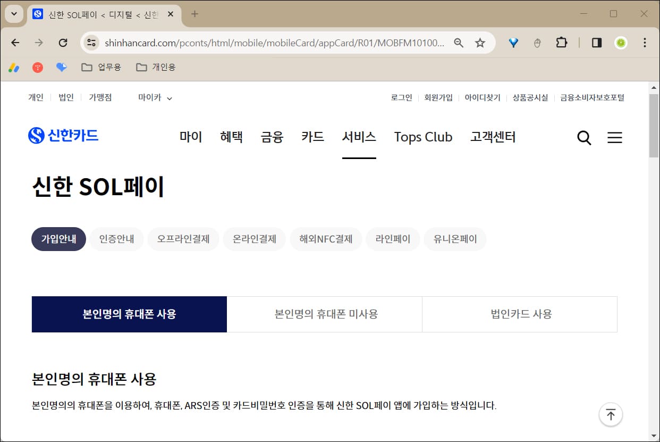Open the browser tab search chevron
Screen dimensions: 660x442
point(14,14)
